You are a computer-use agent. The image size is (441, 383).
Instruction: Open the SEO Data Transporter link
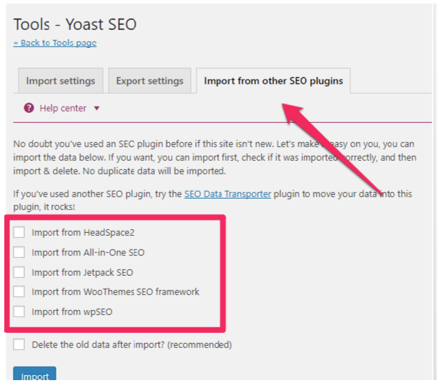tap(227, 194)
